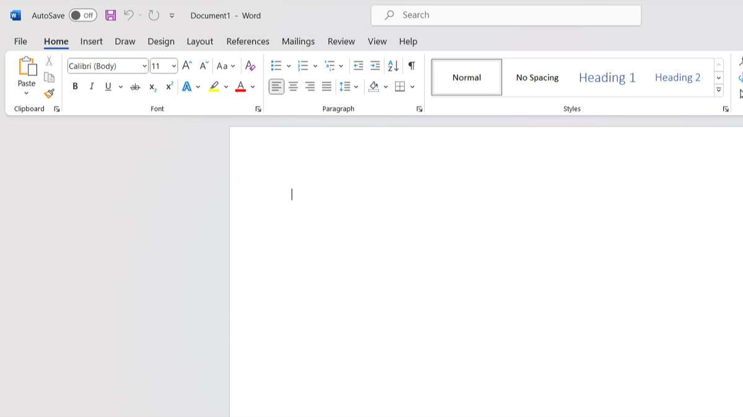Toggle AutoSave switch
This screenshot has width=743, height=417.
pos(82,15)
